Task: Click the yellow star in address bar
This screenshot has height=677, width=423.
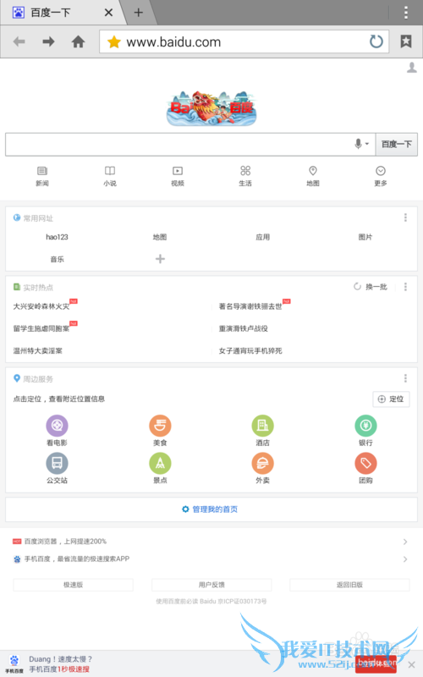Action: pyautogui.click(x=114, y=41)
